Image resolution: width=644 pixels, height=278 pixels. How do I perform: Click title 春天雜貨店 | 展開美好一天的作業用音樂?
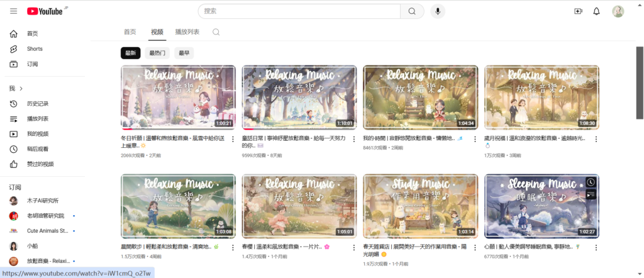415,250
